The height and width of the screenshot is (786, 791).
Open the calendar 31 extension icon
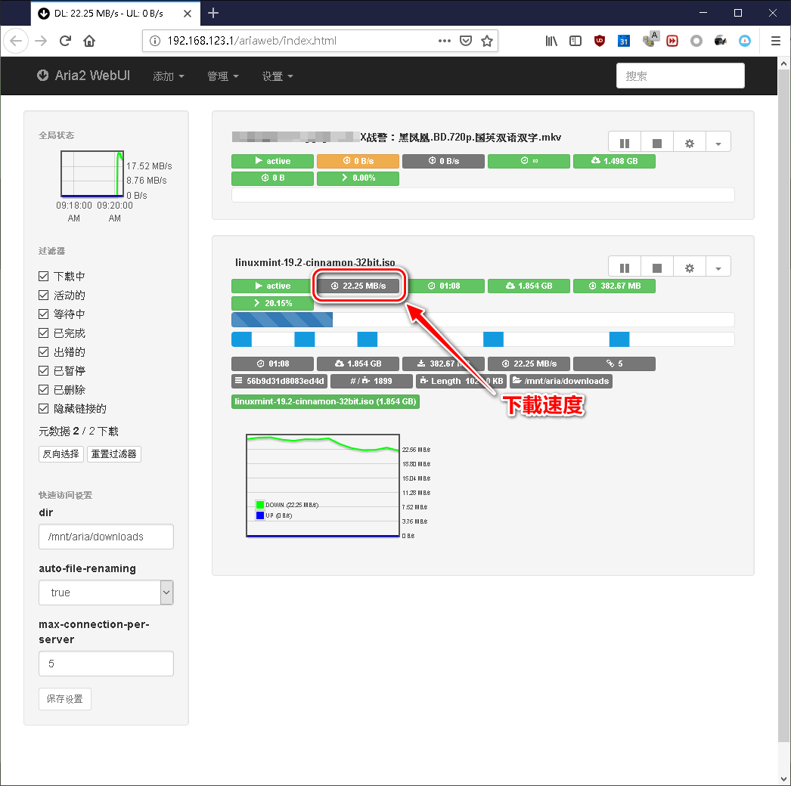tap(624, 41)
